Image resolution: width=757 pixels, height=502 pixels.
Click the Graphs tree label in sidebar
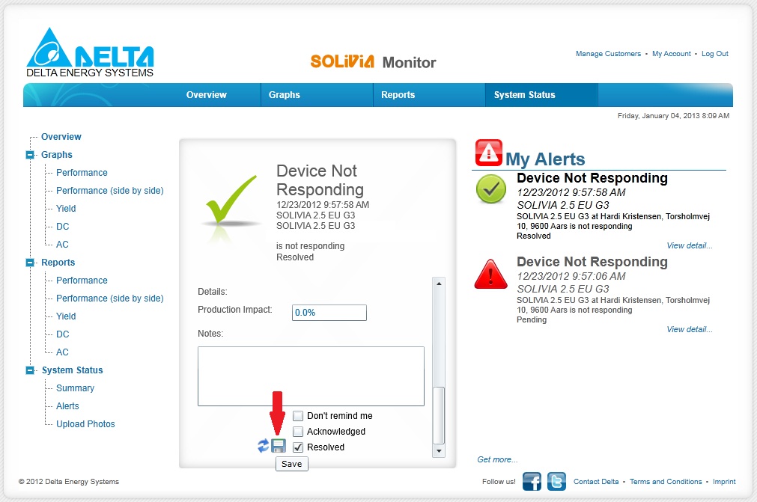coord(56,155)
